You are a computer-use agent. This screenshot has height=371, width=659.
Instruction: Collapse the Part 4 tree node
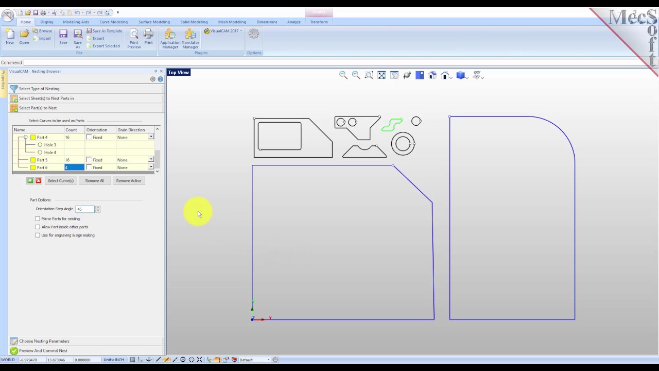[25, 138]
